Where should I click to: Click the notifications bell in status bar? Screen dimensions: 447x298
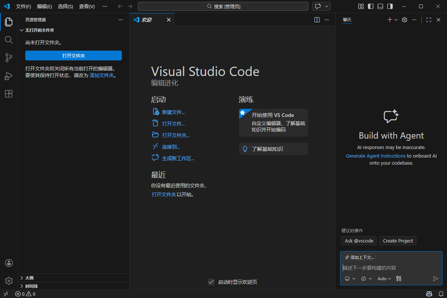click(x=441, y=294)
